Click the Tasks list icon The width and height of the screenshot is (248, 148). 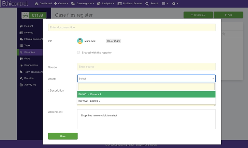pyautogui.click(x=21, y=46)
